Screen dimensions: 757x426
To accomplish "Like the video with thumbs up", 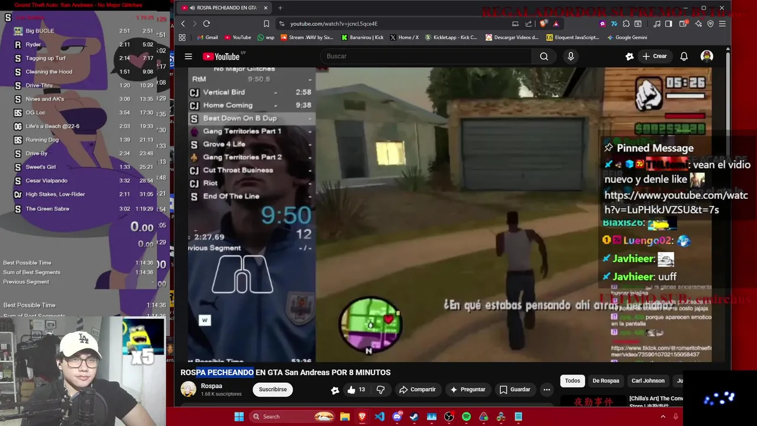I will [356, 389].
